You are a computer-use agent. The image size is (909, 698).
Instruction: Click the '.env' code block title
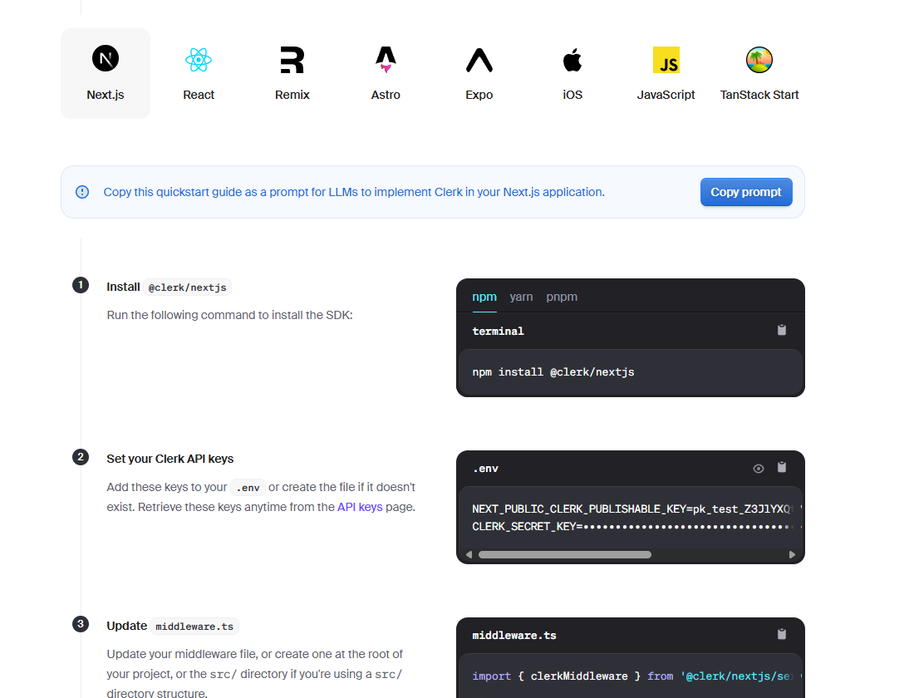coord(485,469)
